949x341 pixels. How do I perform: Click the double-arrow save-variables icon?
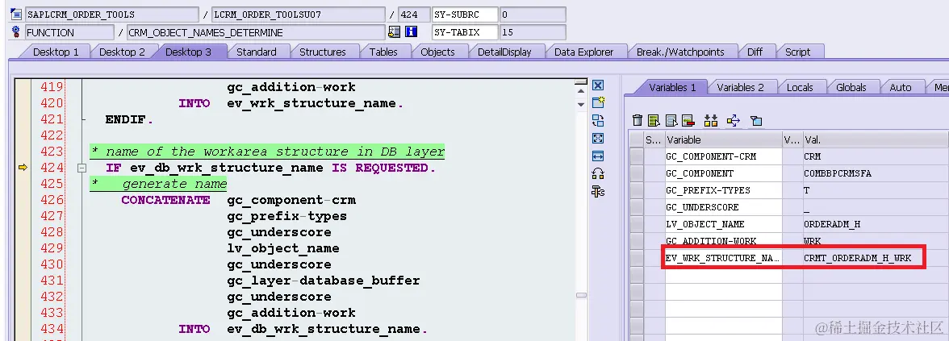[x=710, y=120]
